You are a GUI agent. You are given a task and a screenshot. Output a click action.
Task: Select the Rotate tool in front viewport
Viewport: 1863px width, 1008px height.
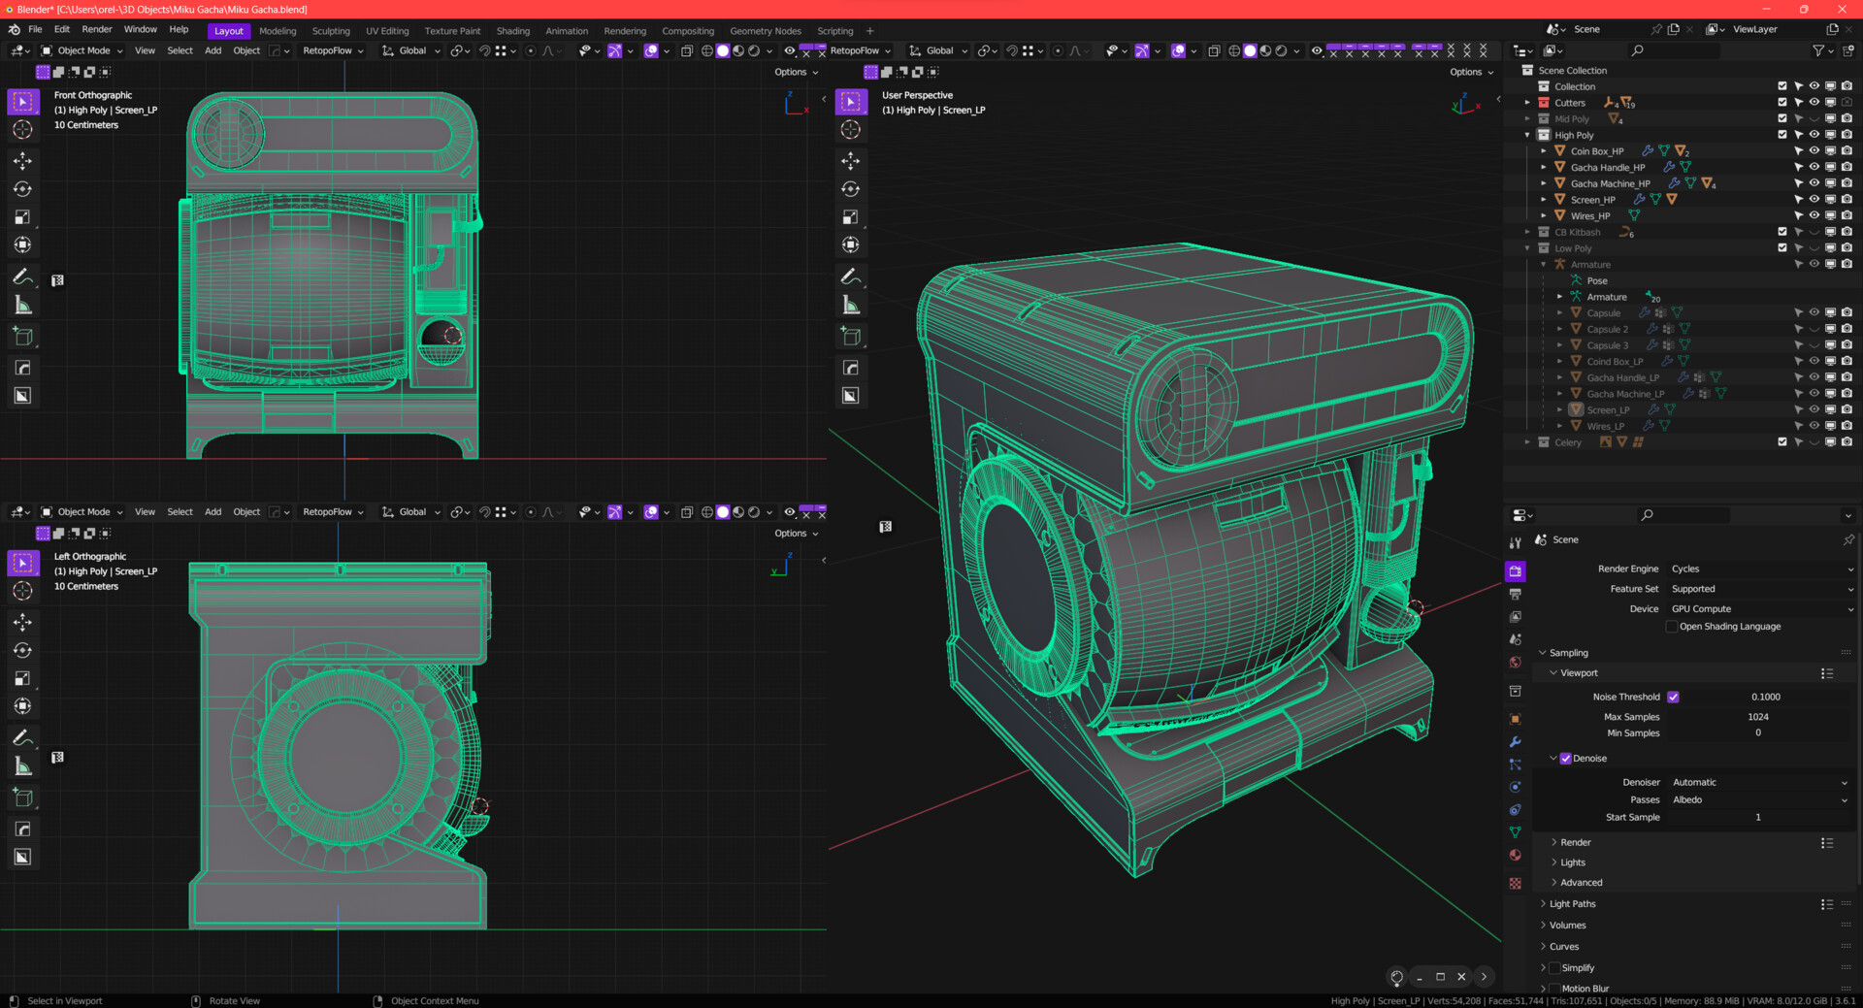point(23,189)
